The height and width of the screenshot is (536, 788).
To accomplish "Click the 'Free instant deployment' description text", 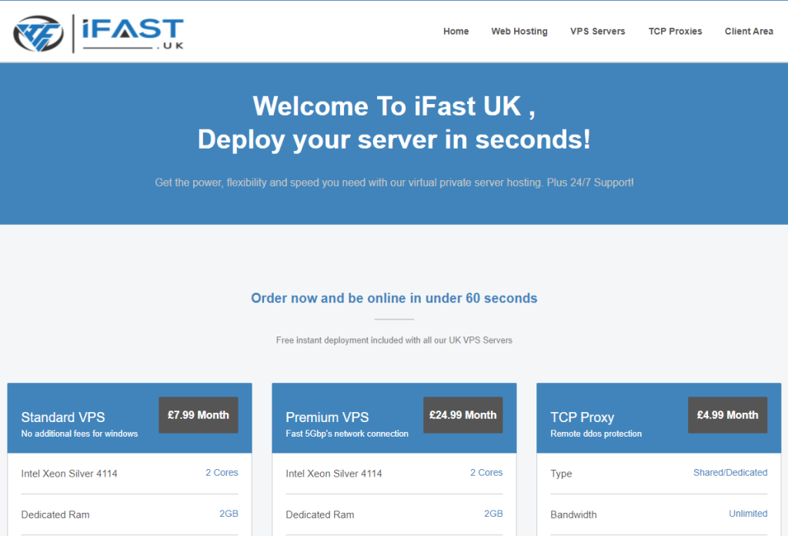I will pyautogui.click(x=394, y=340).
